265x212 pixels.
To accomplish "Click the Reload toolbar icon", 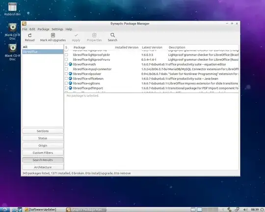I will [x=30, y=35].
